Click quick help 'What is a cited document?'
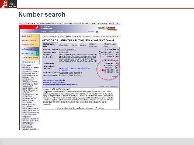The height and width of the screenshot is (145, 194). tap(29, 101)
